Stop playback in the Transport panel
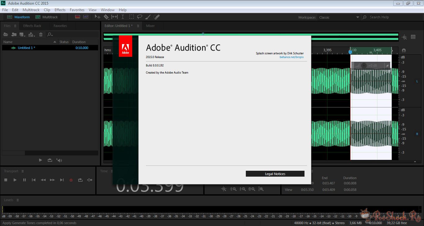The width and height of the screenshot is (424, 226). (x=6, y=180)
